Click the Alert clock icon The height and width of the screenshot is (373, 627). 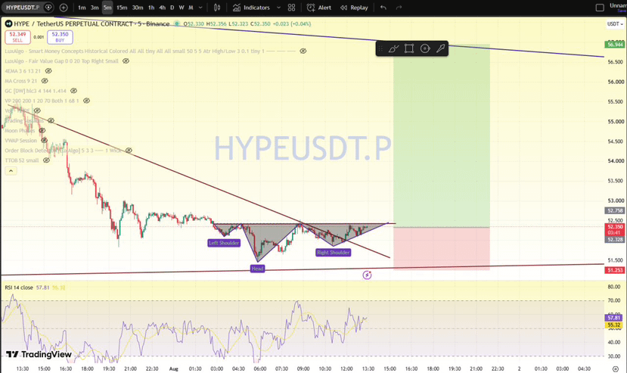(x=311, y=8)
